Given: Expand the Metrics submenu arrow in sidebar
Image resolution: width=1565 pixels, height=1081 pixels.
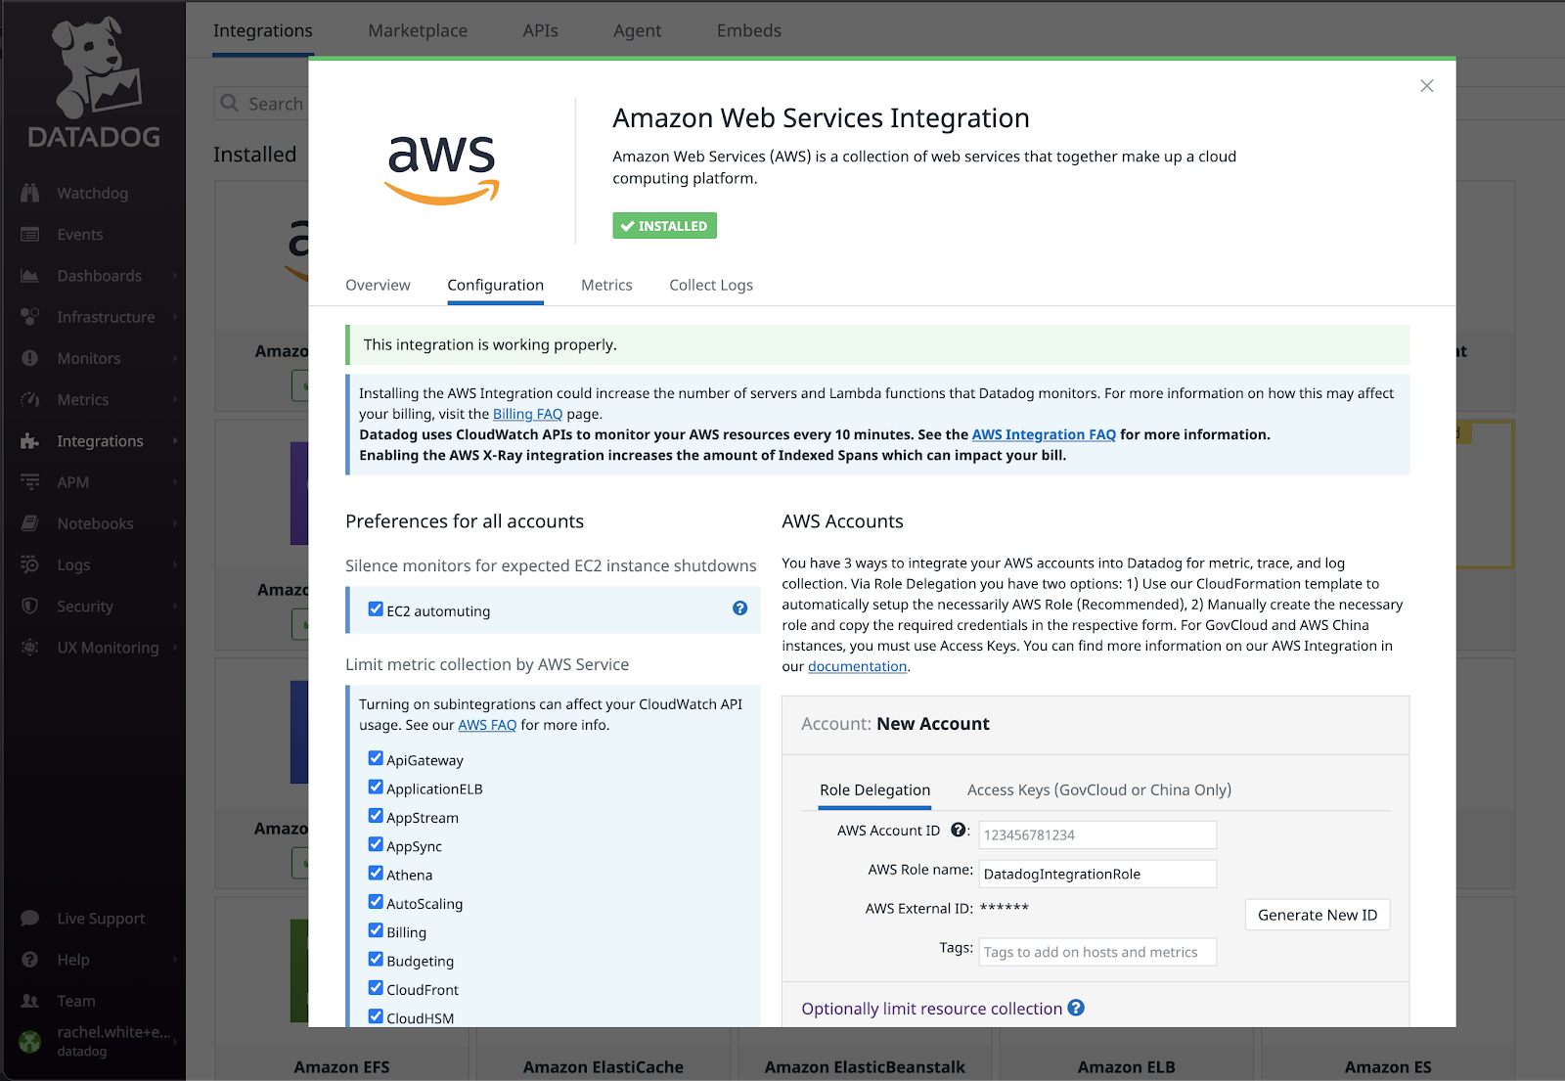Looking at the screenshot, I should 175,399.
